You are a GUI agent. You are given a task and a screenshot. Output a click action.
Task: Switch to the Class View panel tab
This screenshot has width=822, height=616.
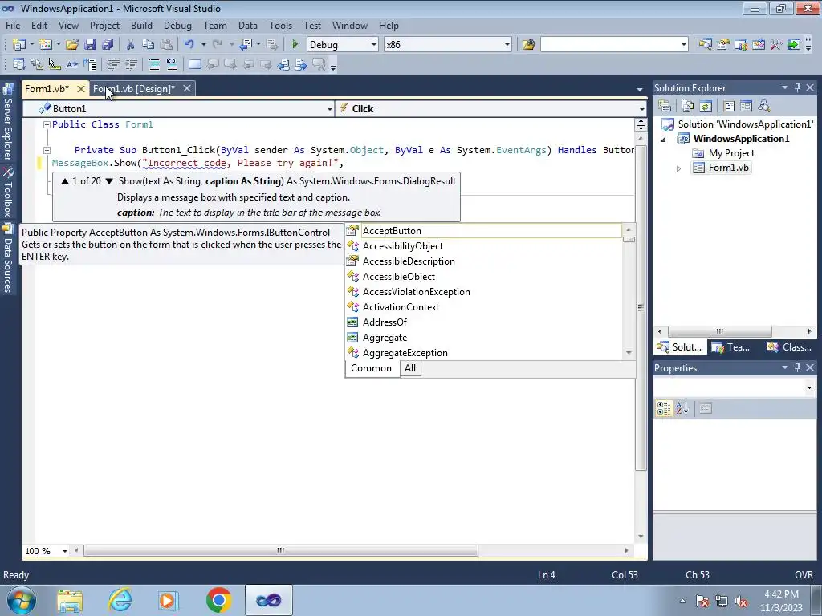click(x=790, y=346)
